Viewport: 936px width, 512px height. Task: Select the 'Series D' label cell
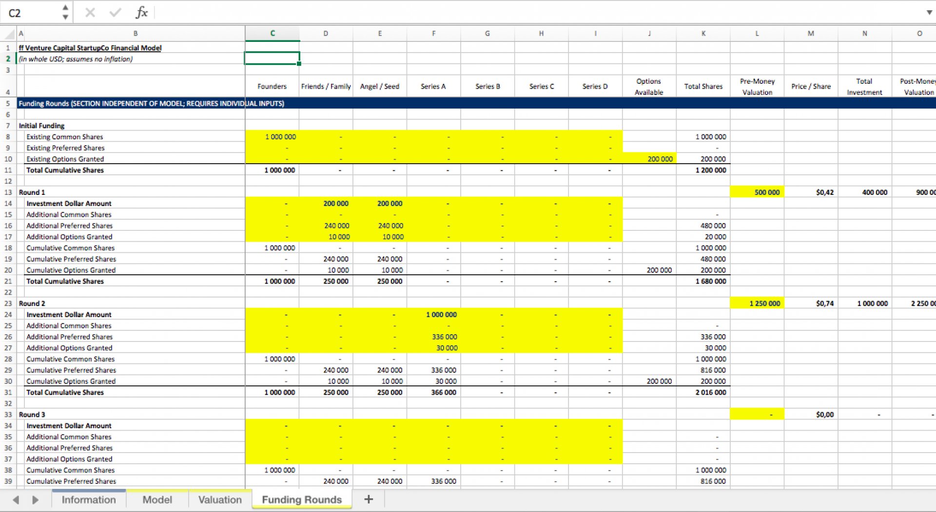(595, 86)
